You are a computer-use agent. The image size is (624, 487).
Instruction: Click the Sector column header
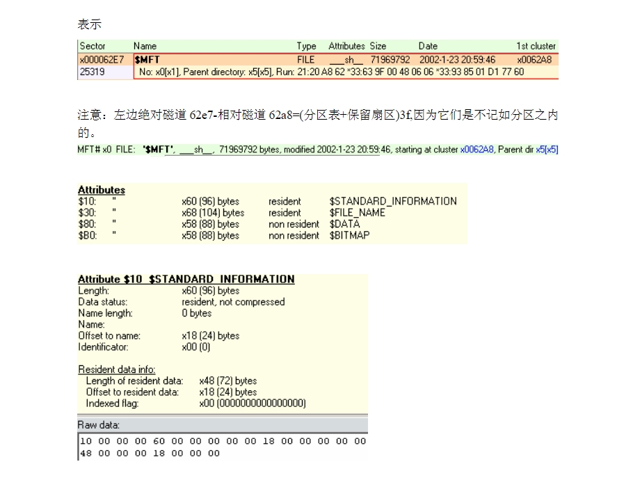coord(93,46)
